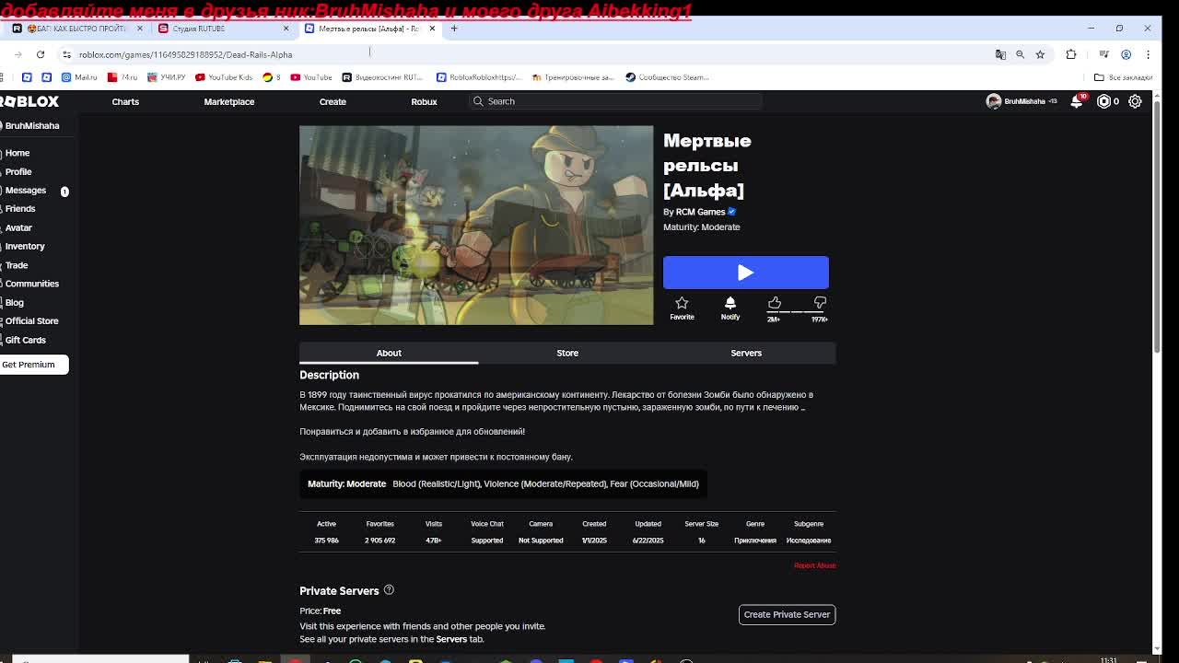Click the BruhMishaha avatar in the top bar

pos(993,101)
